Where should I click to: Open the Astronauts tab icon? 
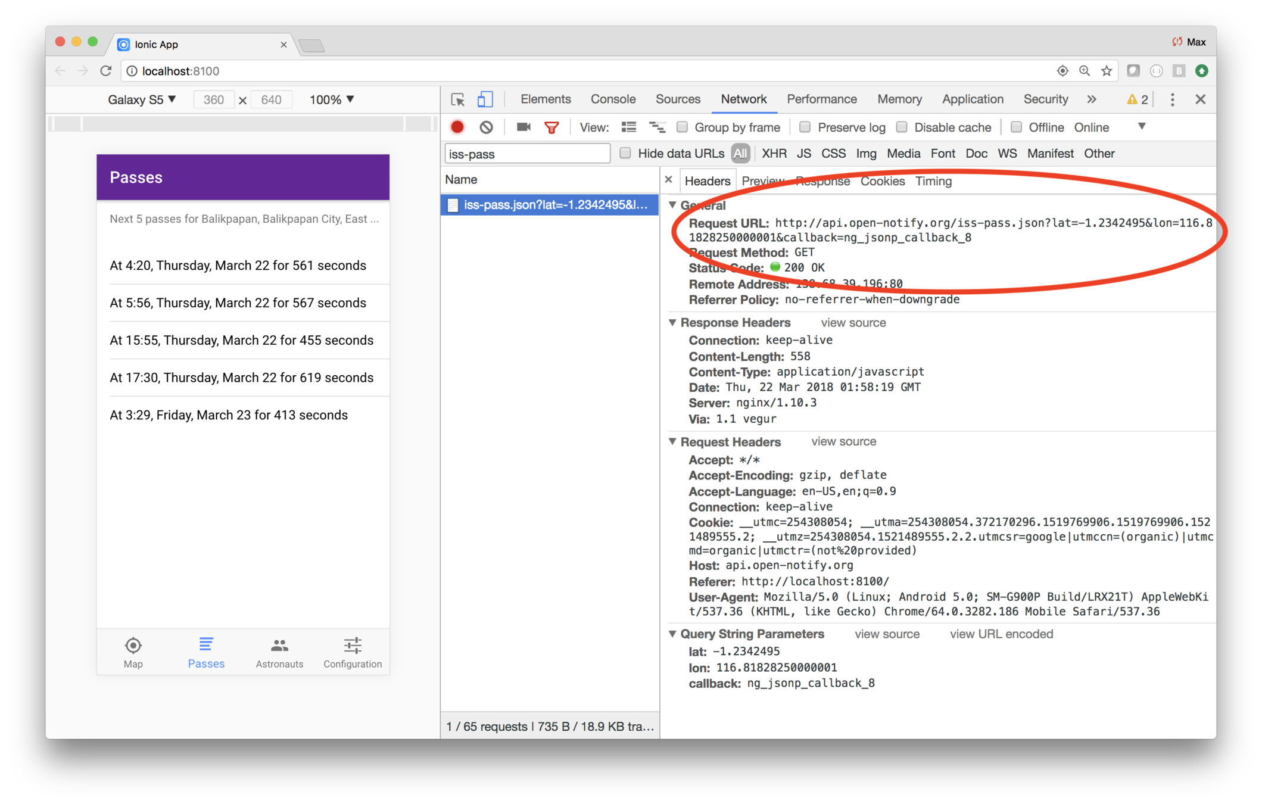279,646
